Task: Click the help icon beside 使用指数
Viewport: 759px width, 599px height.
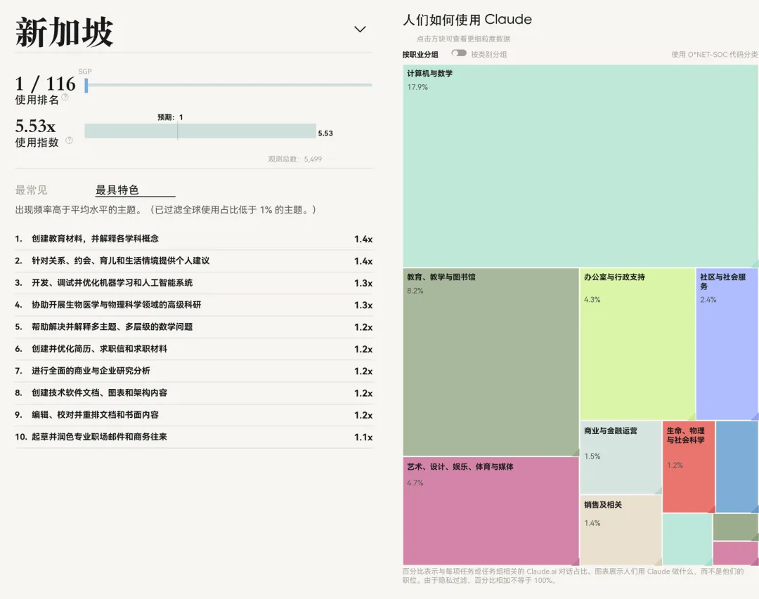Action: coord(69,140)
